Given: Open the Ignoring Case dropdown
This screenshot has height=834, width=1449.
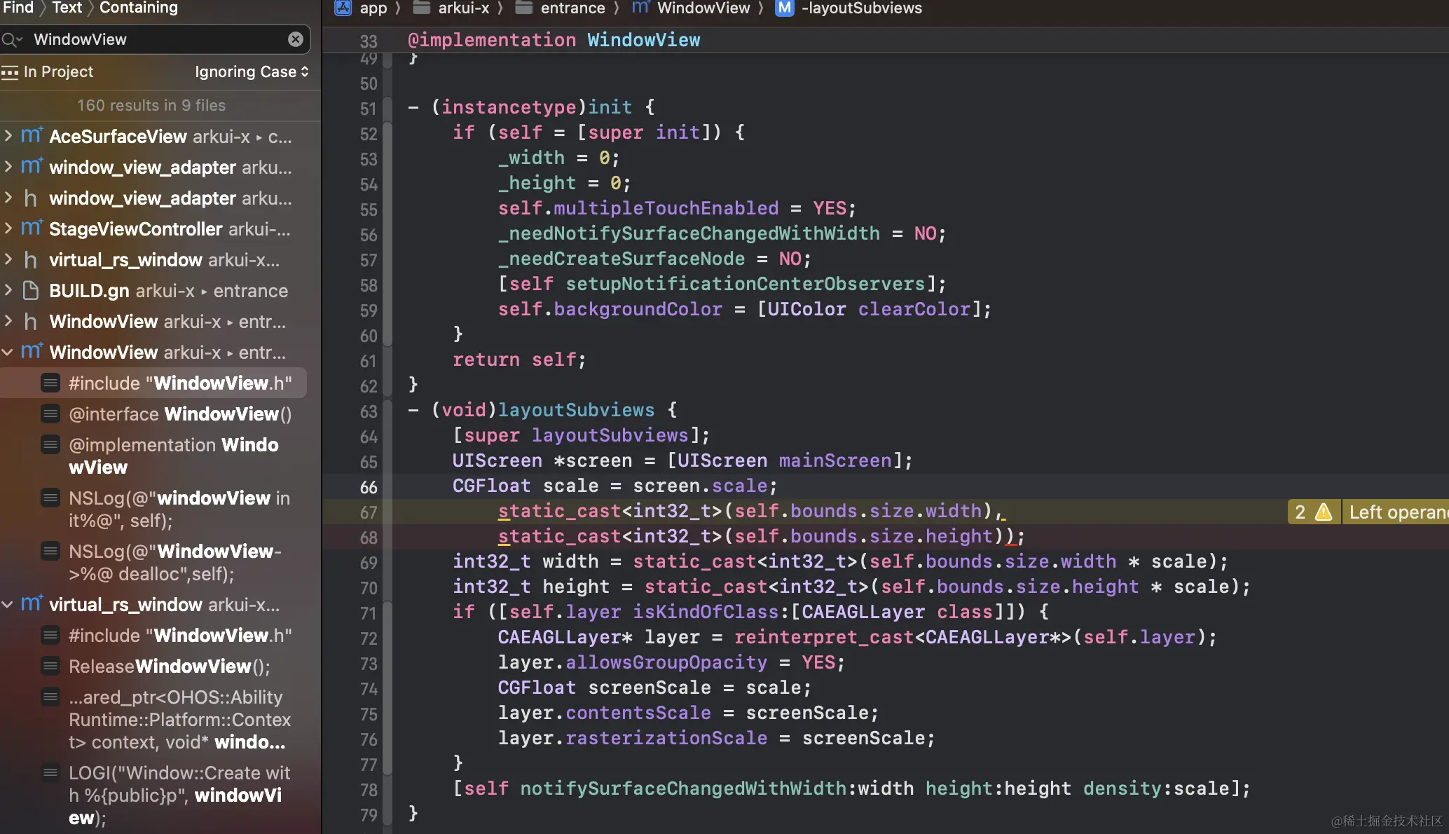Looking at the screenshot, I should pyautogui.click(x=251, y=72).
